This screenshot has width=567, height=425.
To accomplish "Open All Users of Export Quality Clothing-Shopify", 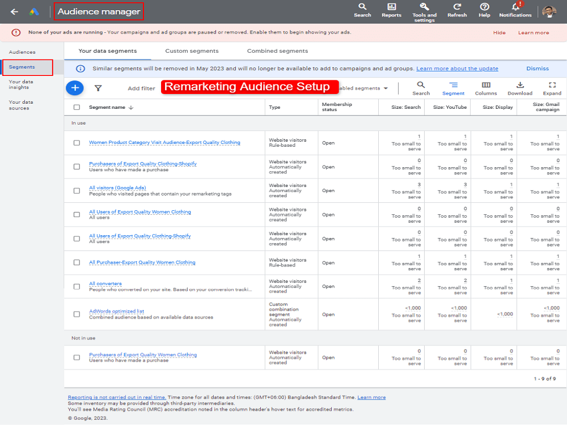I will click(139, 236).
